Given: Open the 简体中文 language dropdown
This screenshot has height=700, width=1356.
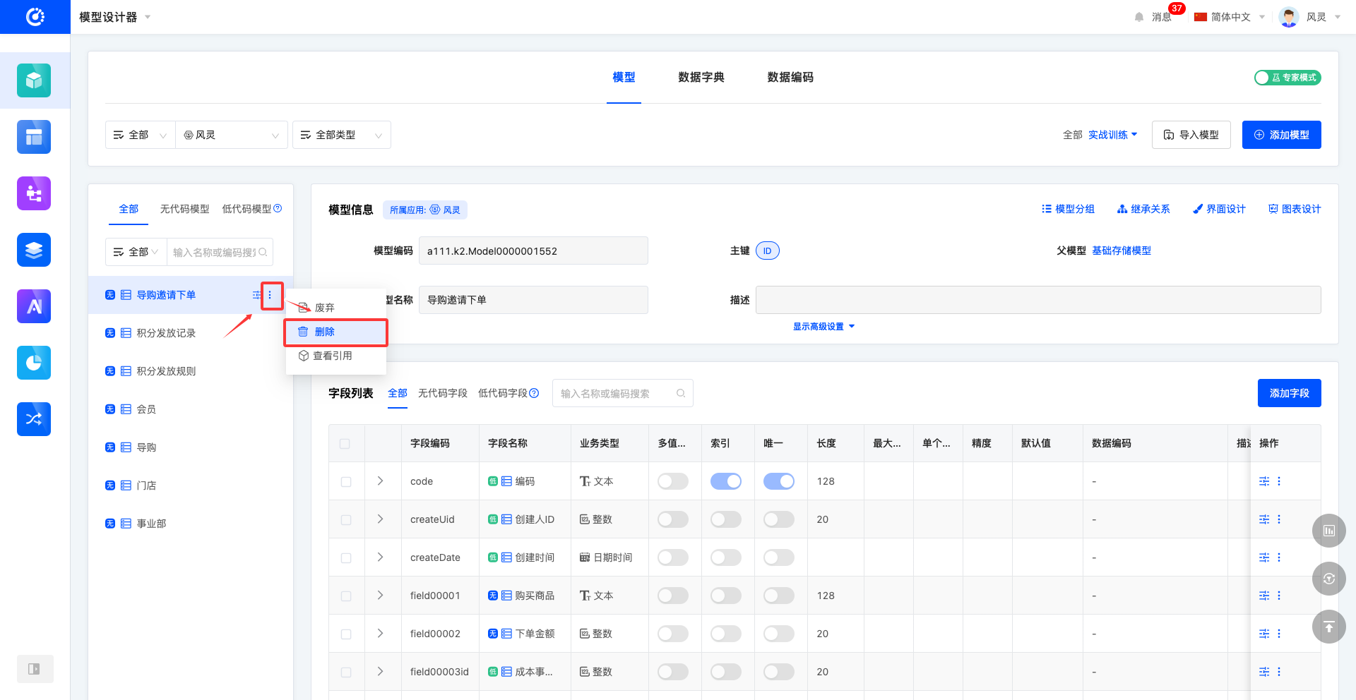Looking at the screenshot, I should click(x=1230, y=17).
